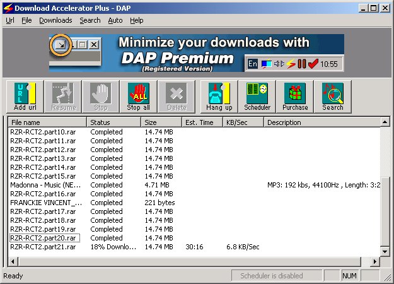Screen dimensions: 394x284
Task: Sort by File name column header
Action: (x=47, y=122)
